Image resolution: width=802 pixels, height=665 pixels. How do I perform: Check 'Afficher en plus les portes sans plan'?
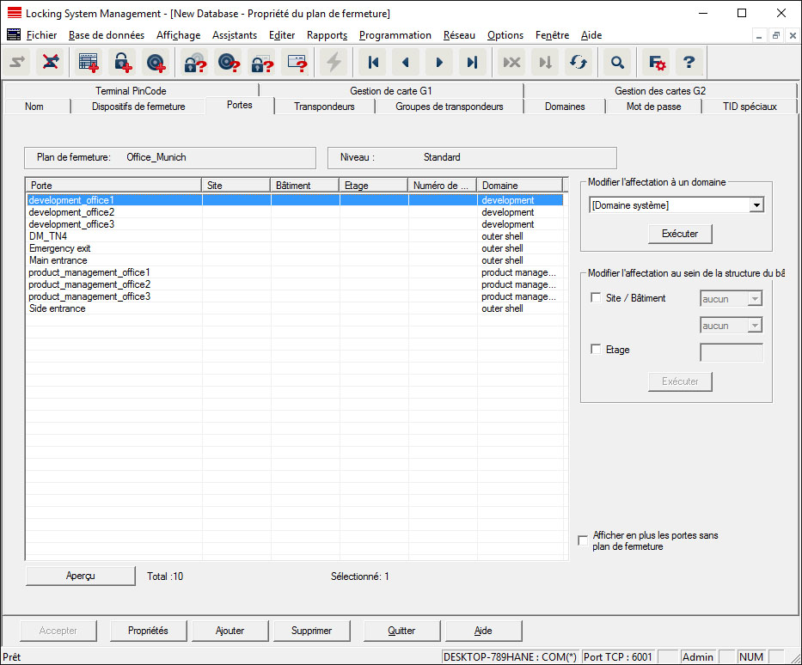(x=584, y=540)
